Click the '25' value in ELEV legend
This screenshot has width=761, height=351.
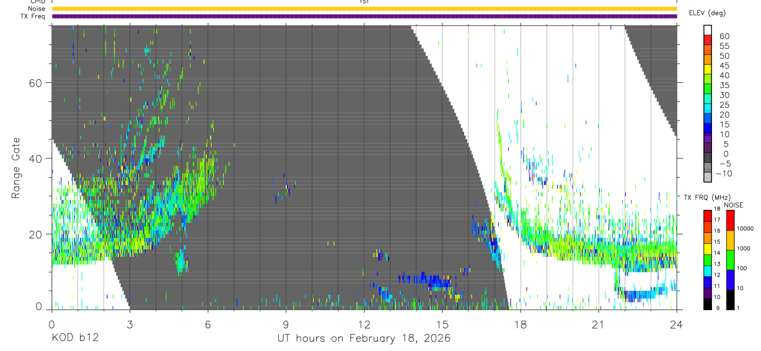point(724,105)
